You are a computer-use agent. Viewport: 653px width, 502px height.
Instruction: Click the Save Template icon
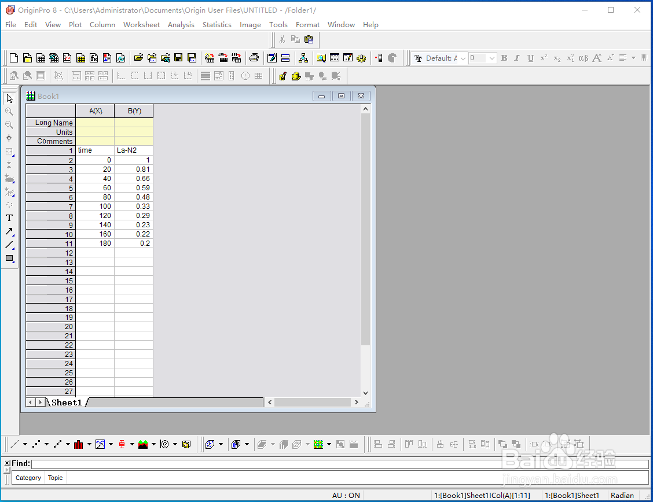pos(192,58)
